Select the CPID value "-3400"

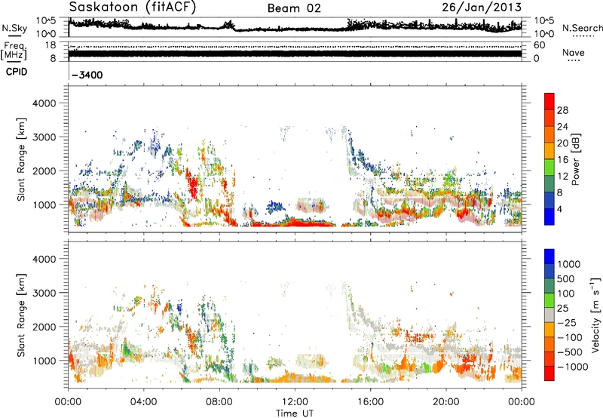(87, 75)
